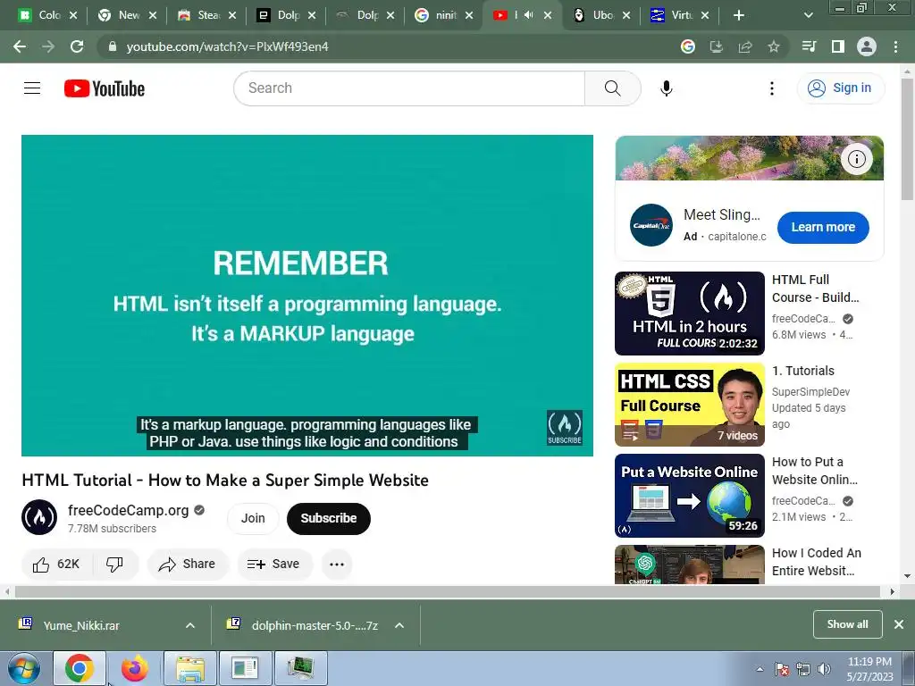The height and width of the screenshot is (686, 915).
Task: Open HTML CSS Full Course playlist thumbnail
Action: click(689, 405)
